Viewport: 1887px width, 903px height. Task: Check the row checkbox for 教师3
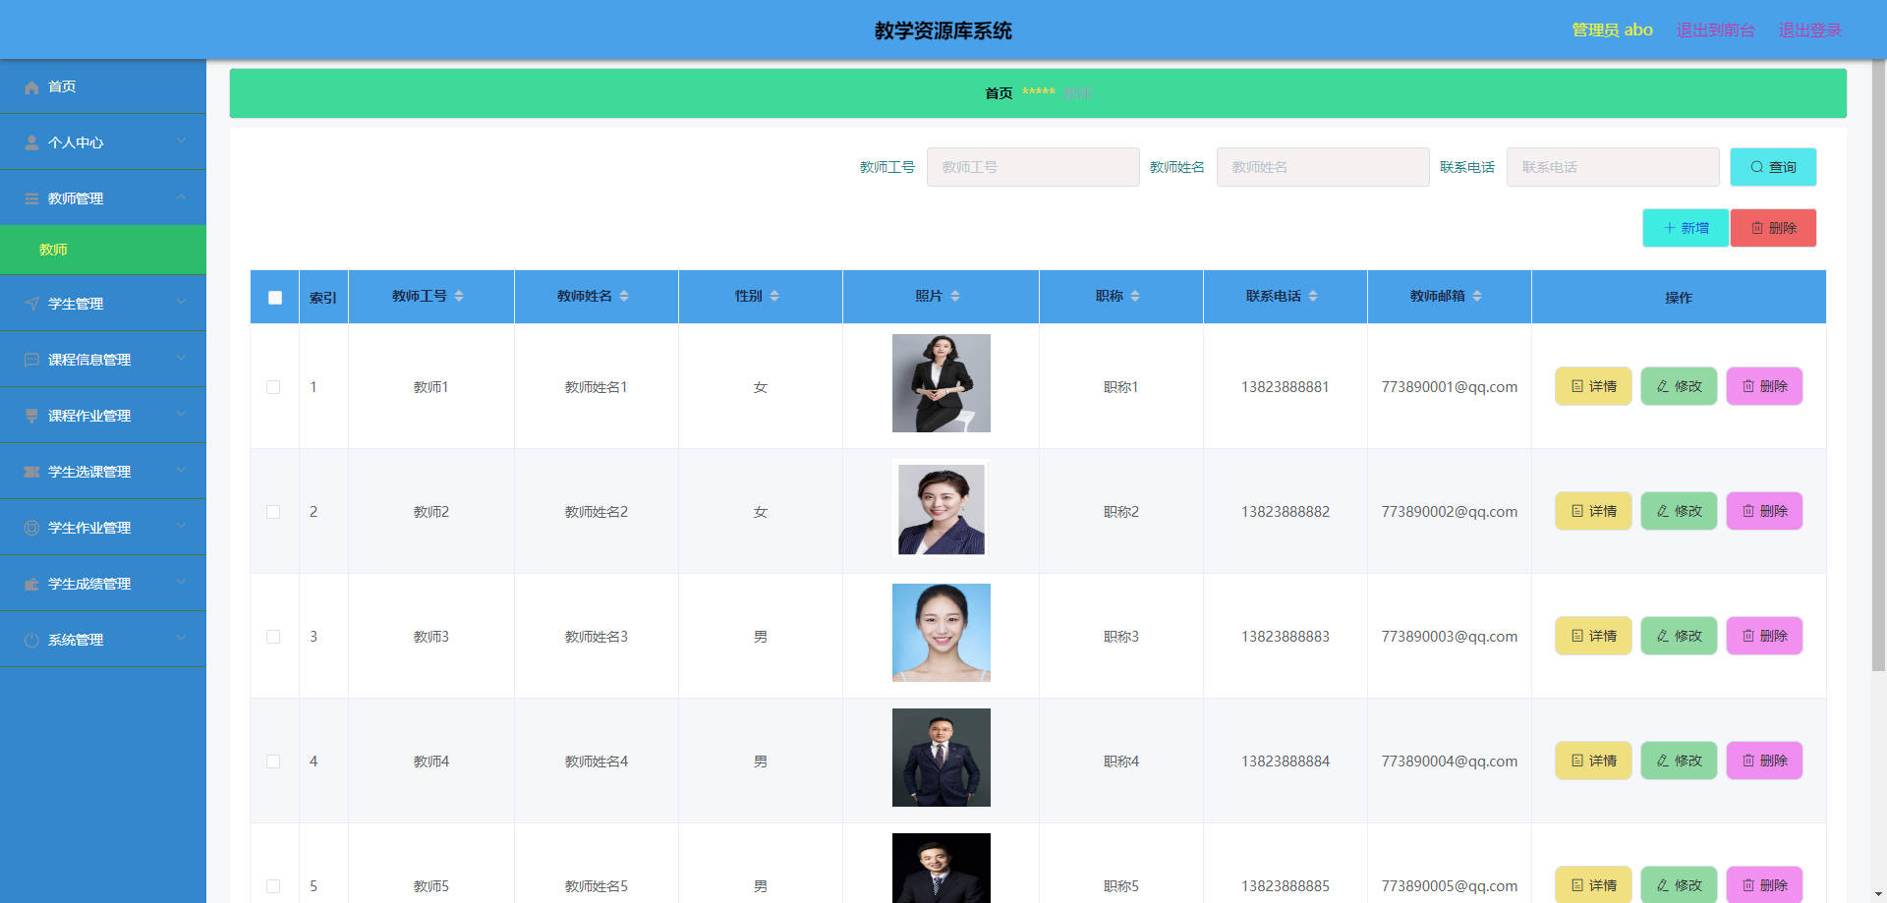[273, 637]
